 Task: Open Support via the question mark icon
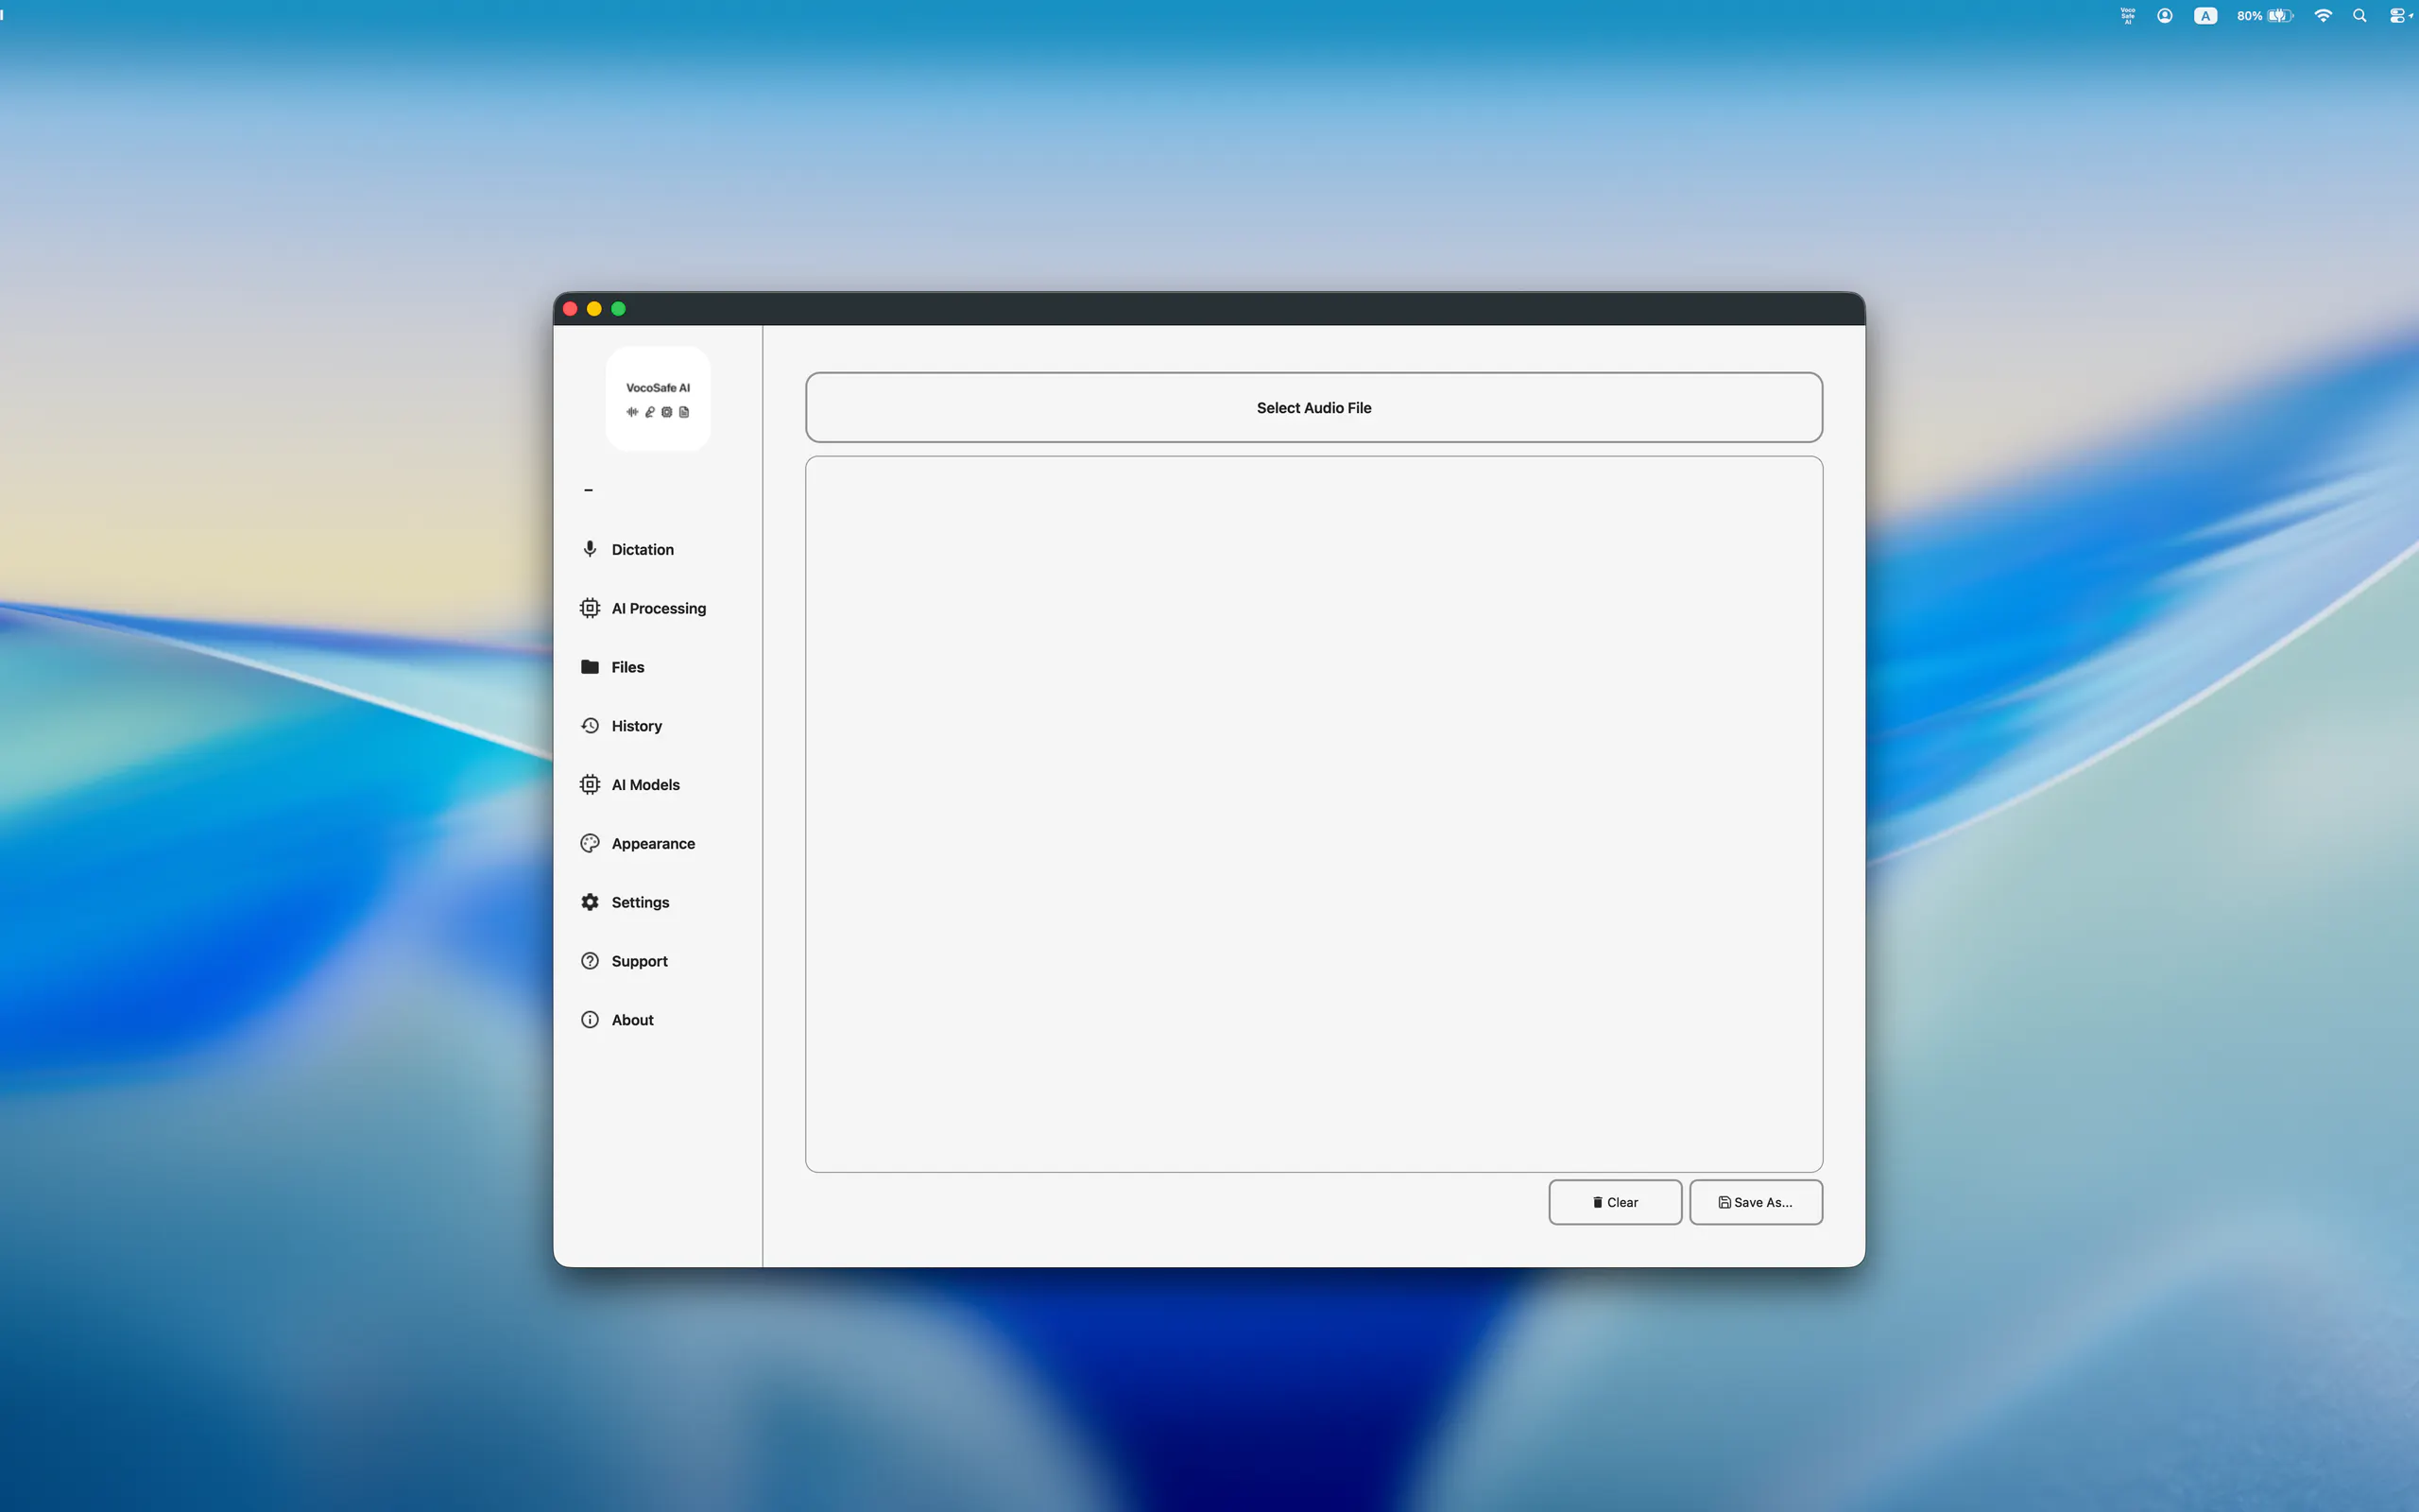[590, 961]
